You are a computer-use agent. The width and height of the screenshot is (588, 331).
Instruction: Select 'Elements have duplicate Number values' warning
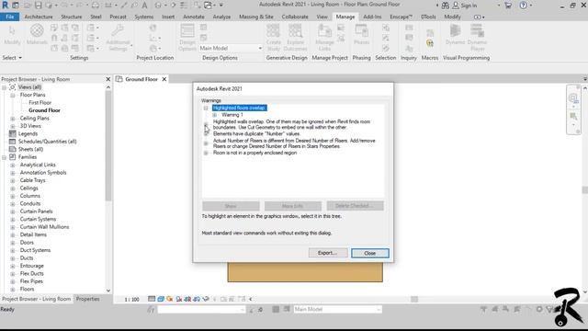(x=256, y=133)
